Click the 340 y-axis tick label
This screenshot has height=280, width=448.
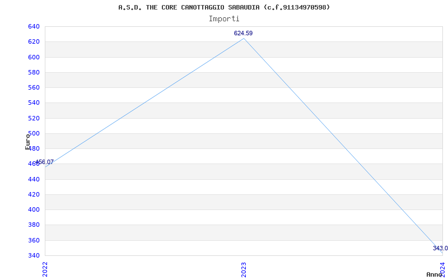pos(34,255)
